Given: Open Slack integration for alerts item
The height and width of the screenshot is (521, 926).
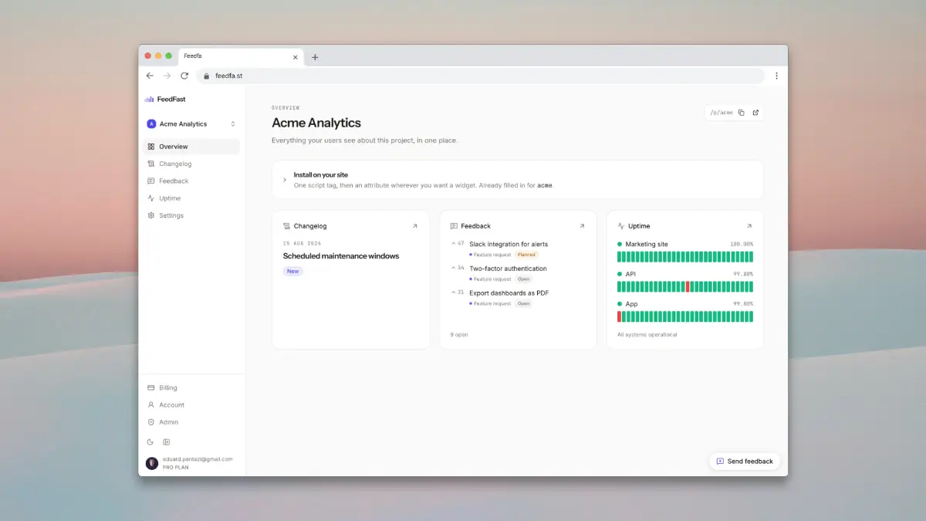Looking at the screenshot, I should point(509,244).
